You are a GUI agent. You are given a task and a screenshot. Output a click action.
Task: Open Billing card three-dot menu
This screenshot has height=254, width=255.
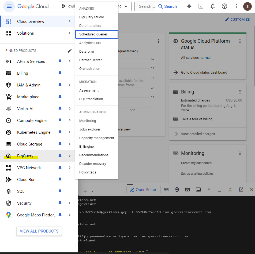coord(240,92)
